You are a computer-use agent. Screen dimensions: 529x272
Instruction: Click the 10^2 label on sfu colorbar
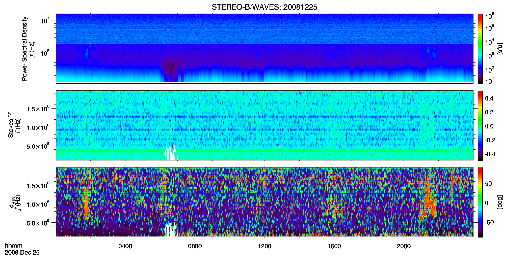pos(490,70)
